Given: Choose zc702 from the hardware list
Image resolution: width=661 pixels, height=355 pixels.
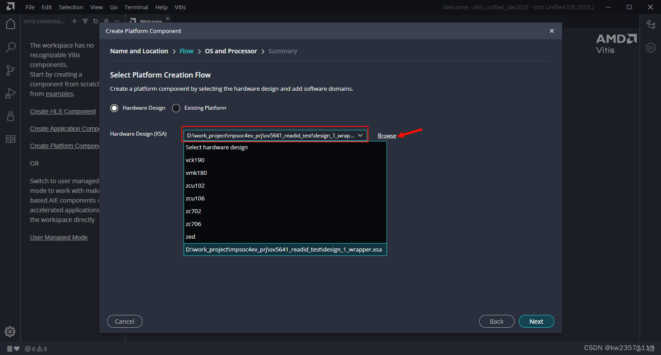Looking at the screenshot, I should (x=285, y=211).
